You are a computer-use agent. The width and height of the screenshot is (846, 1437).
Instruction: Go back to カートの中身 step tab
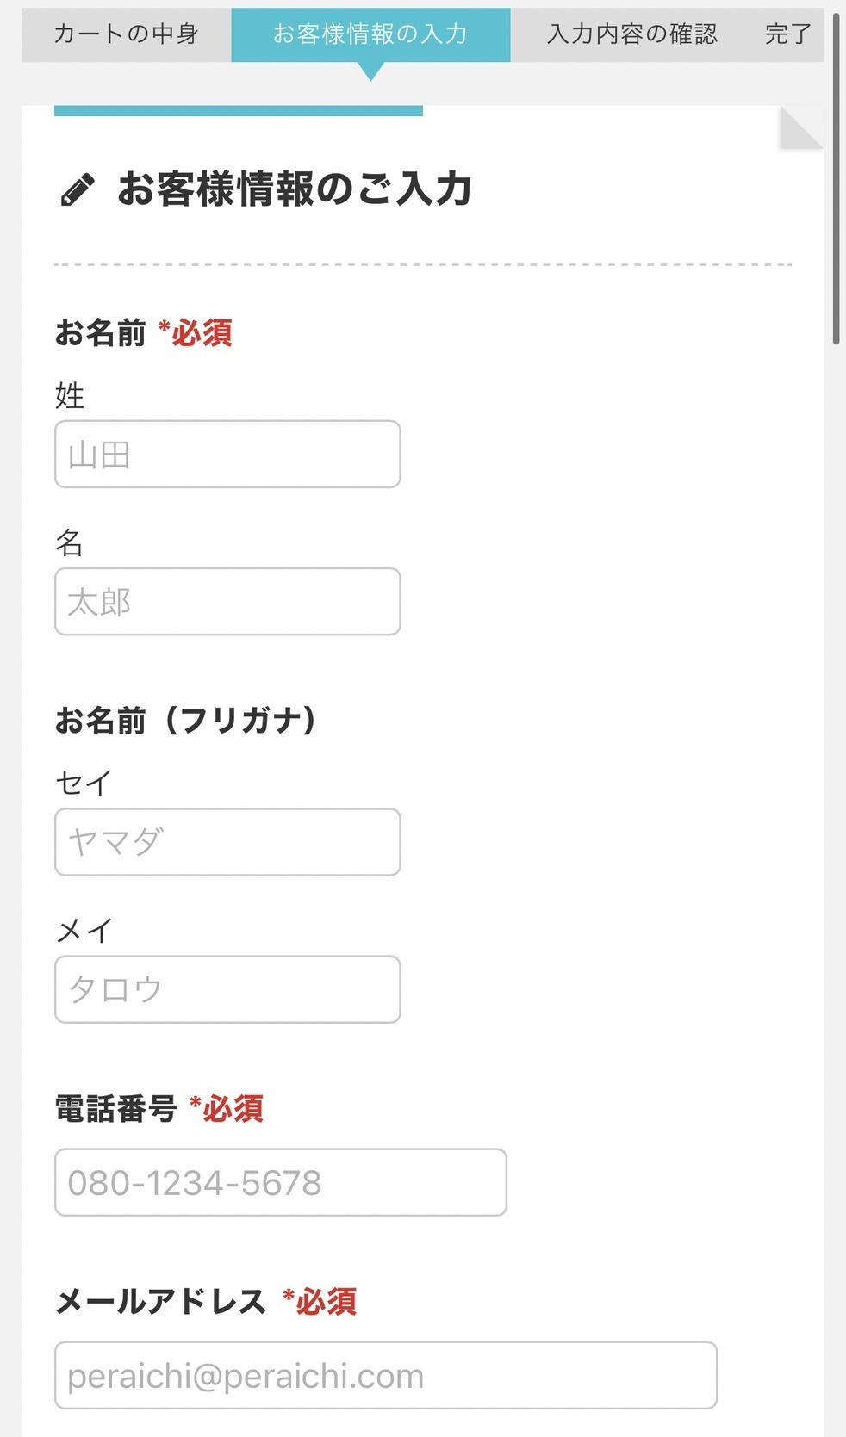[127, 34]
